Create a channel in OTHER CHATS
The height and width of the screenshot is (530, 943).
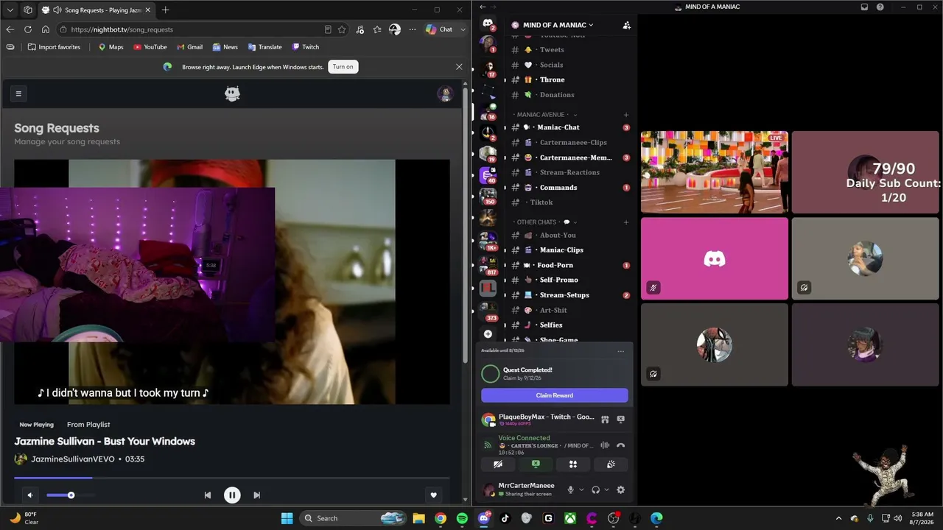(x=626, y=222)
